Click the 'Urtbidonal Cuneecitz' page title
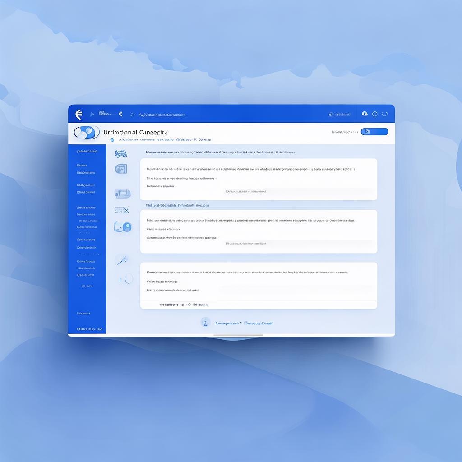Image resolution: width=462 pixels, height=462 pixels. (135, 132)
